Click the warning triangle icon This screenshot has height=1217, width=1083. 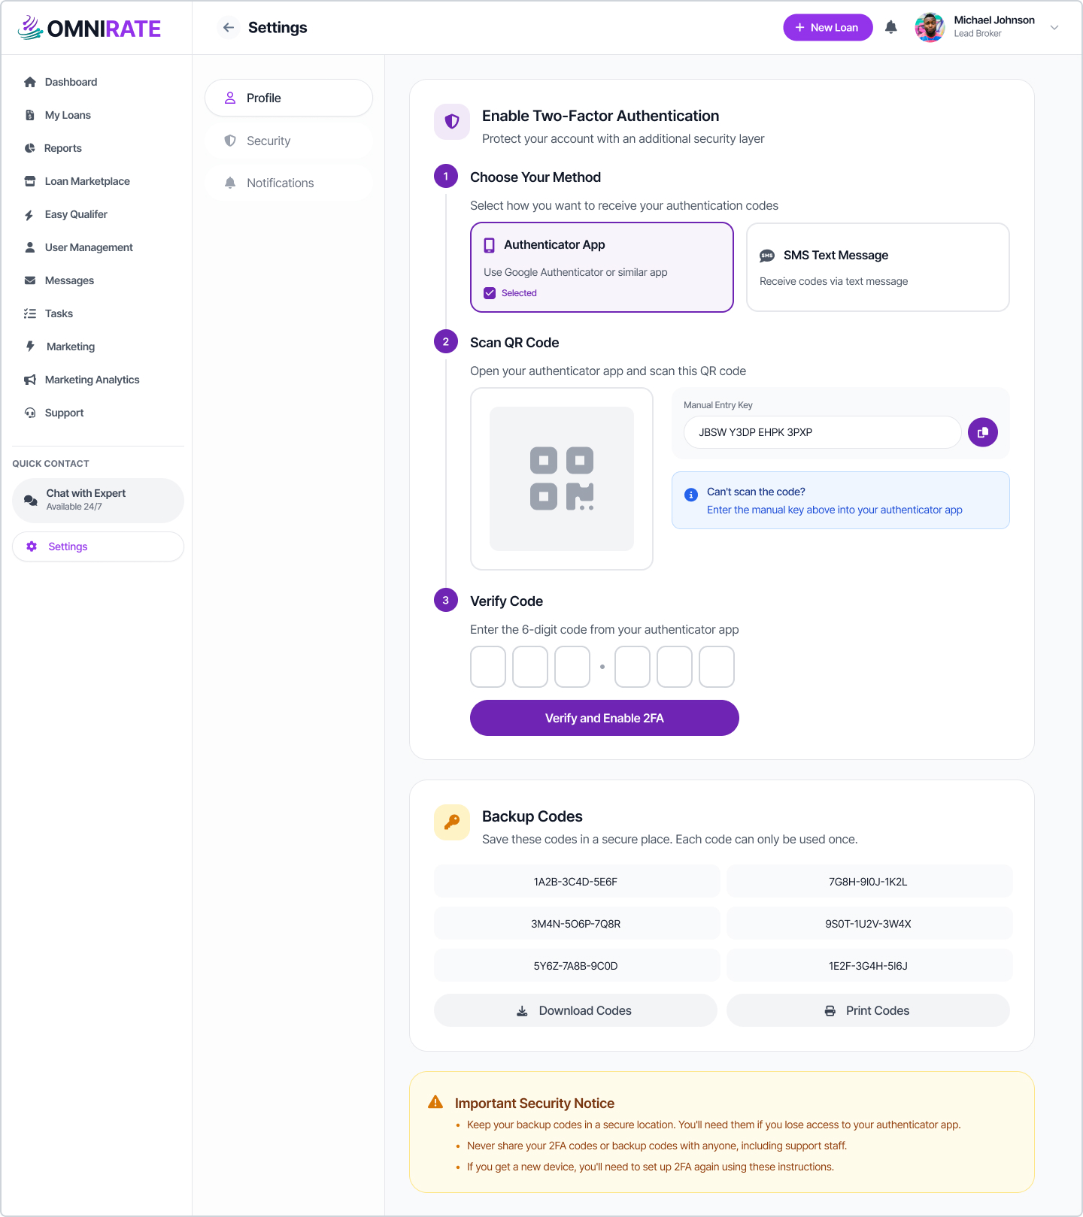pyautogui.click(x=435, y=1102)
